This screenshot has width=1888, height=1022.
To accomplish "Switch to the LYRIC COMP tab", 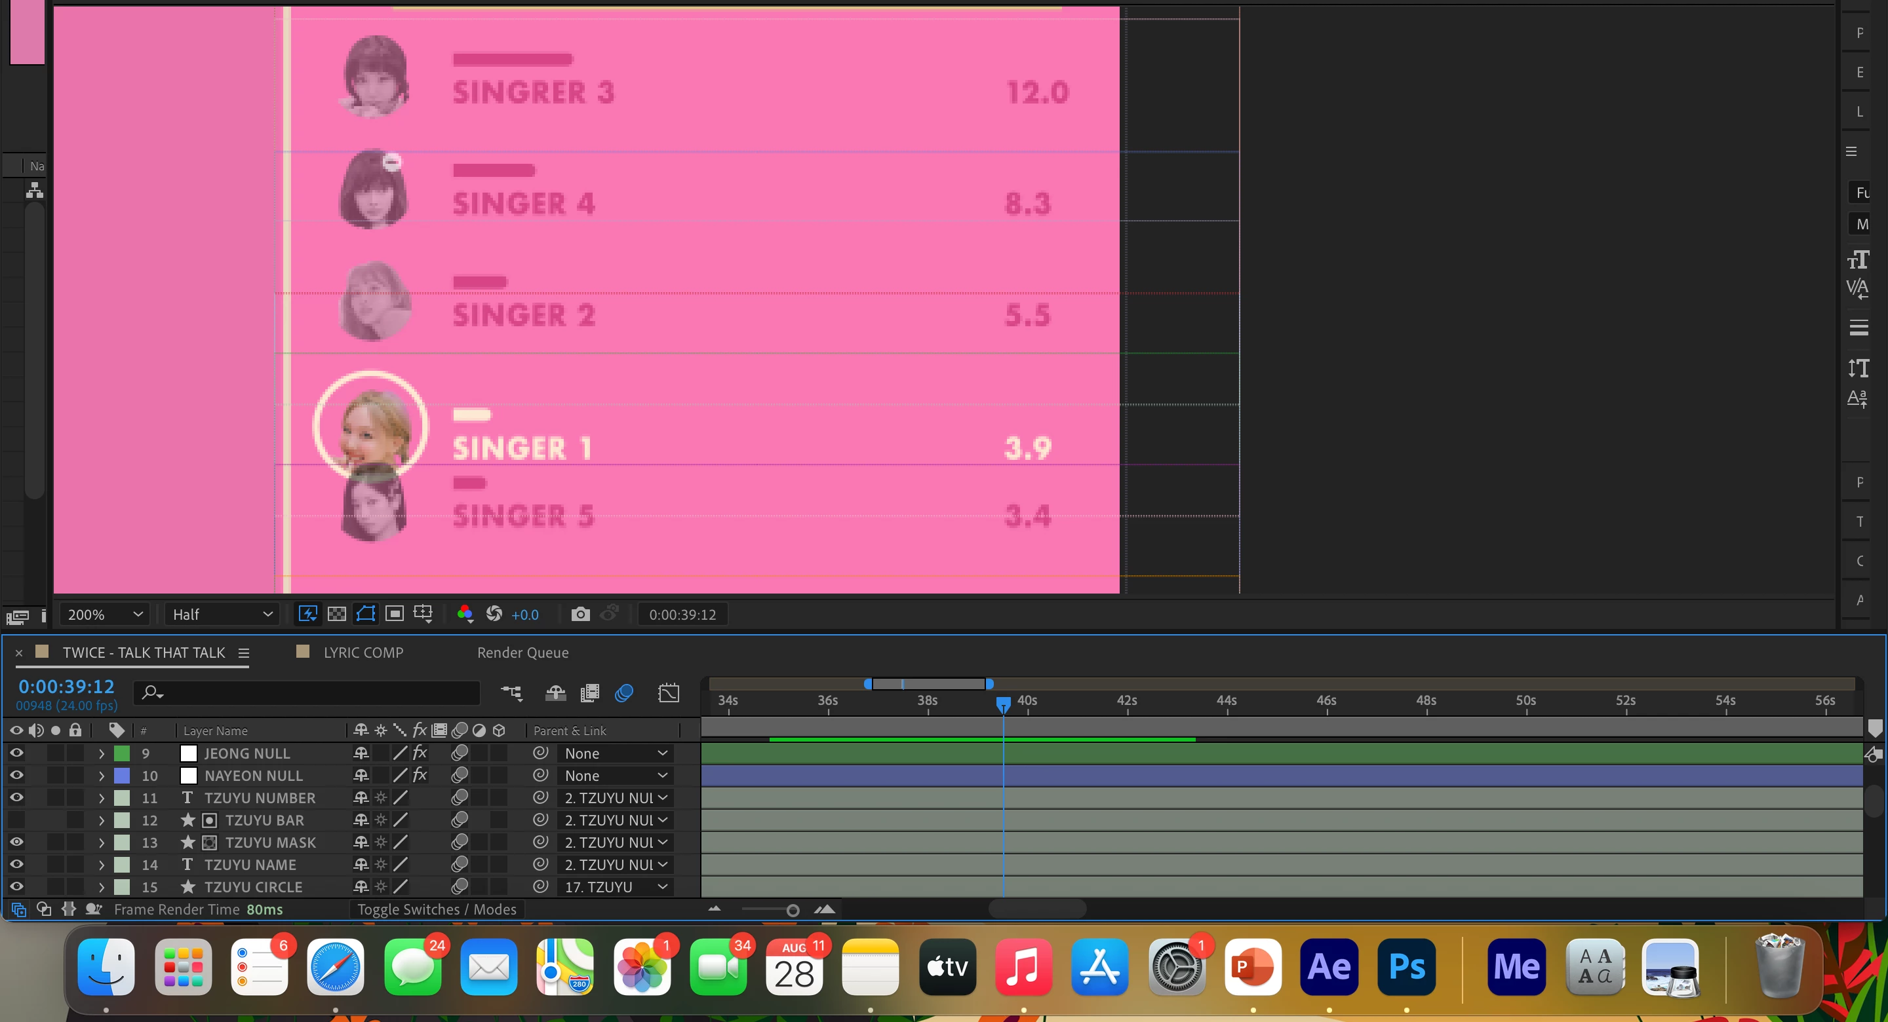I will pyautogui.click(x=363, y=652).
